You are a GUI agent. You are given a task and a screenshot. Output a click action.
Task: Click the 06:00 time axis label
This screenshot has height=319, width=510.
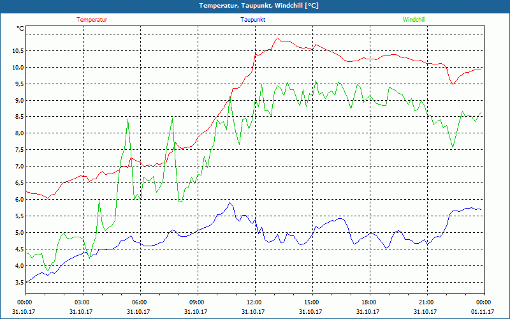140,302
